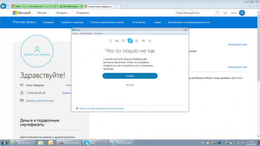Click the Добавить способ оплаты link
This screenshot has height=146, width=260.
[40, 101]
